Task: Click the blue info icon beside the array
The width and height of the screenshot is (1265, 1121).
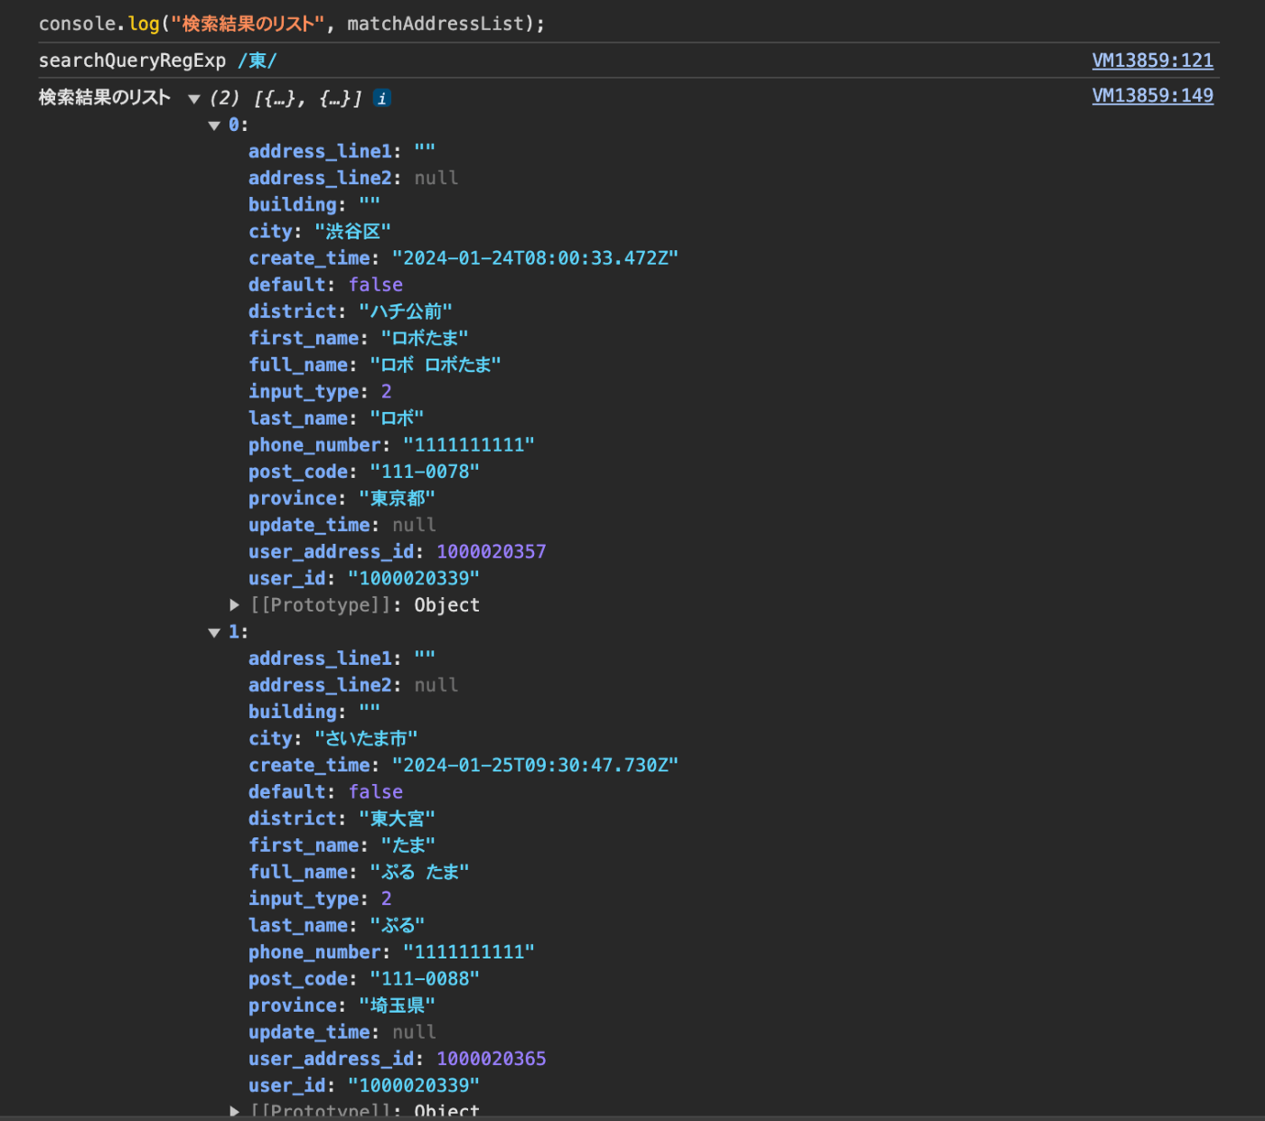Action: pyautogui.click(x=382, y=98)
